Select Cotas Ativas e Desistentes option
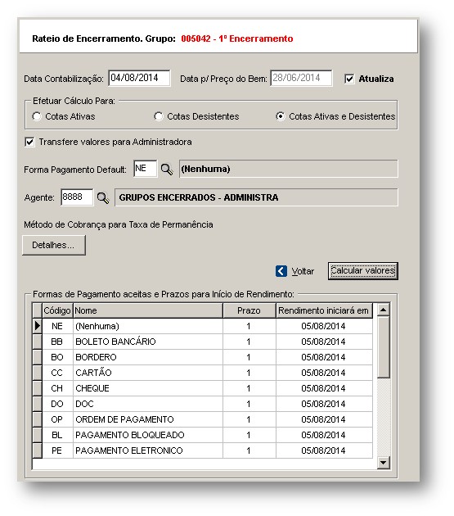This screenshot has height=516, width=454. (281, 116)
